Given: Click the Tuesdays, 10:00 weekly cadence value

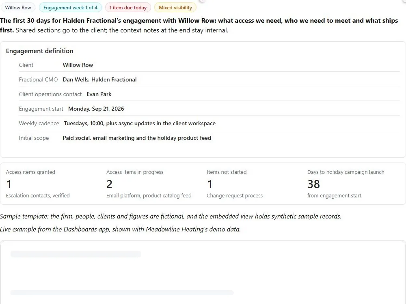Looking at the screenshot, I should [x=140, y=123].
